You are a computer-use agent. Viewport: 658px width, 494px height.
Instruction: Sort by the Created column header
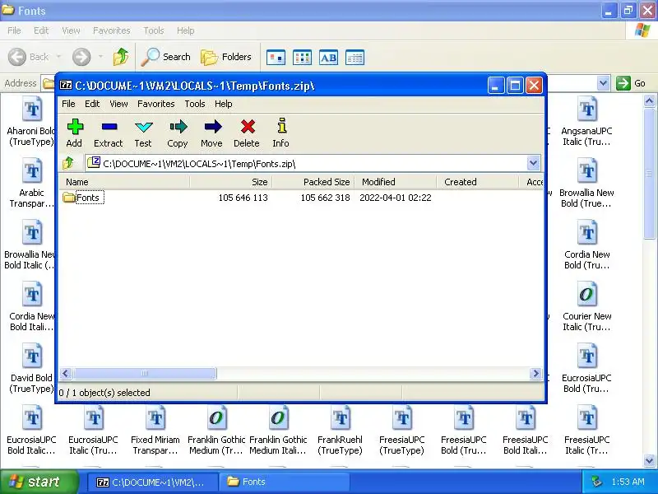[x=477, y=182]
